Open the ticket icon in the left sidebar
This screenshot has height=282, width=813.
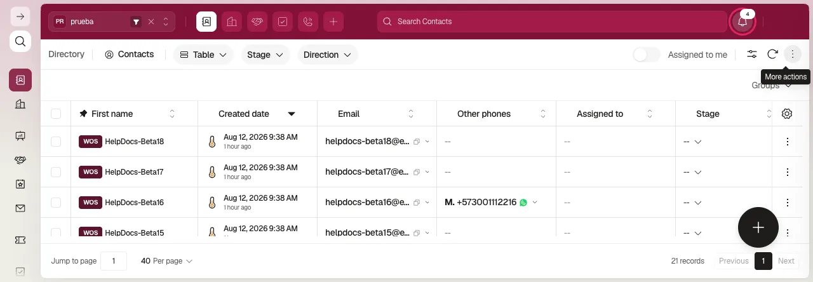(x=20, y=240)
